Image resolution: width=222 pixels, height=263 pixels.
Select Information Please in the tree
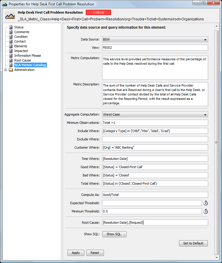[x=28, y=56]
